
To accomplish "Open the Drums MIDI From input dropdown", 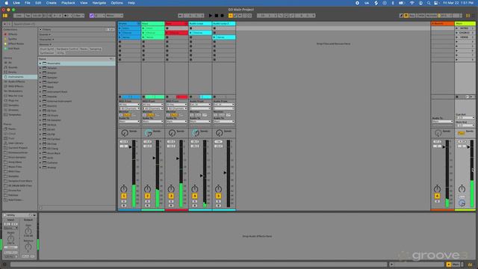I will click(x=129, y=105).
